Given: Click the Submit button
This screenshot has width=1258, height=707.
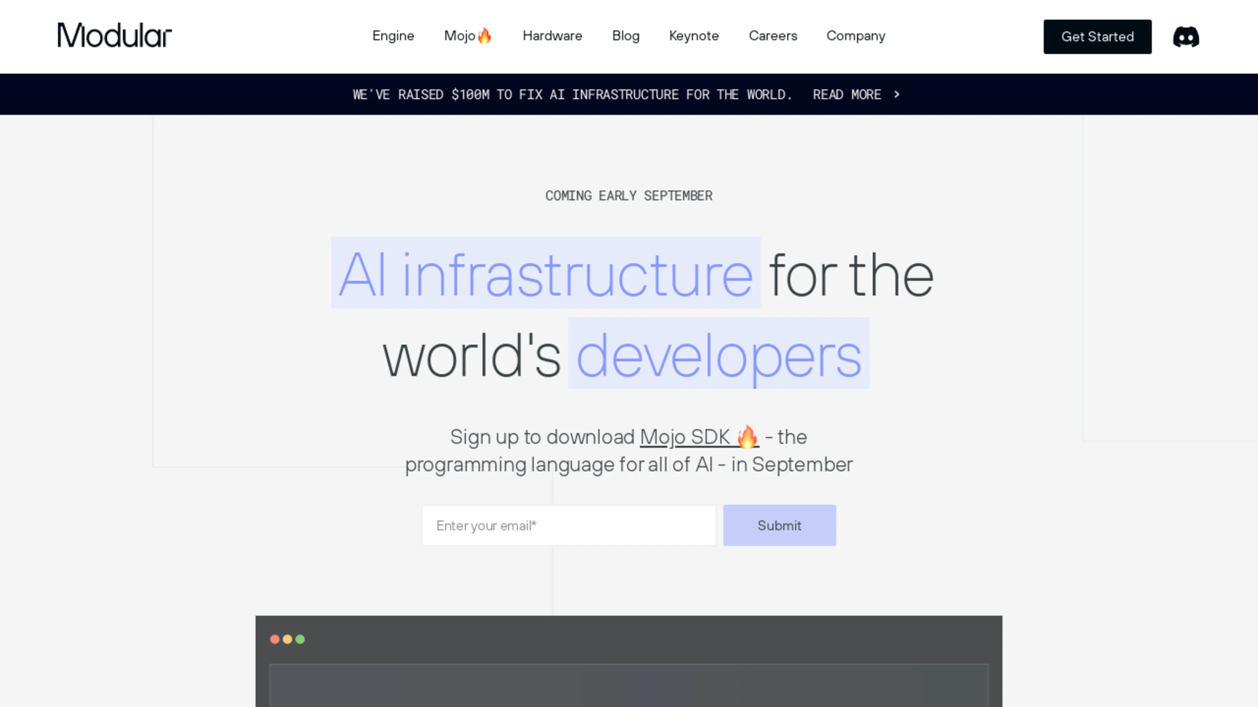Looking at the screenshot, I should coord(779,525).
